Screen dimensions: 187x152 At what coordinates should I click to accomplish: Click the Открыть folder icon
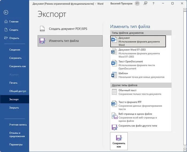point(6,38)
